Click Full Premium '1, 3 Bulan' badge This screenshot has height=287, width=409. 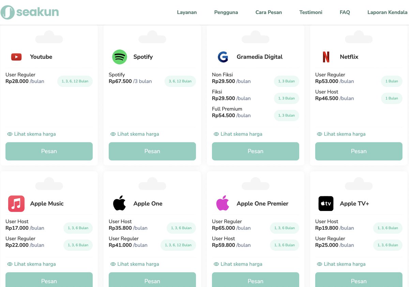pyautogui.click(x=287, y=115)
